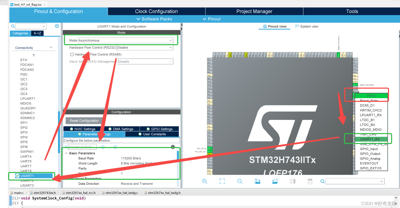Image resolution: width=400 pixels, height=208 pixels.
Task: Select USART1 in the peripheral list
Action: click(x=27, y=176)
